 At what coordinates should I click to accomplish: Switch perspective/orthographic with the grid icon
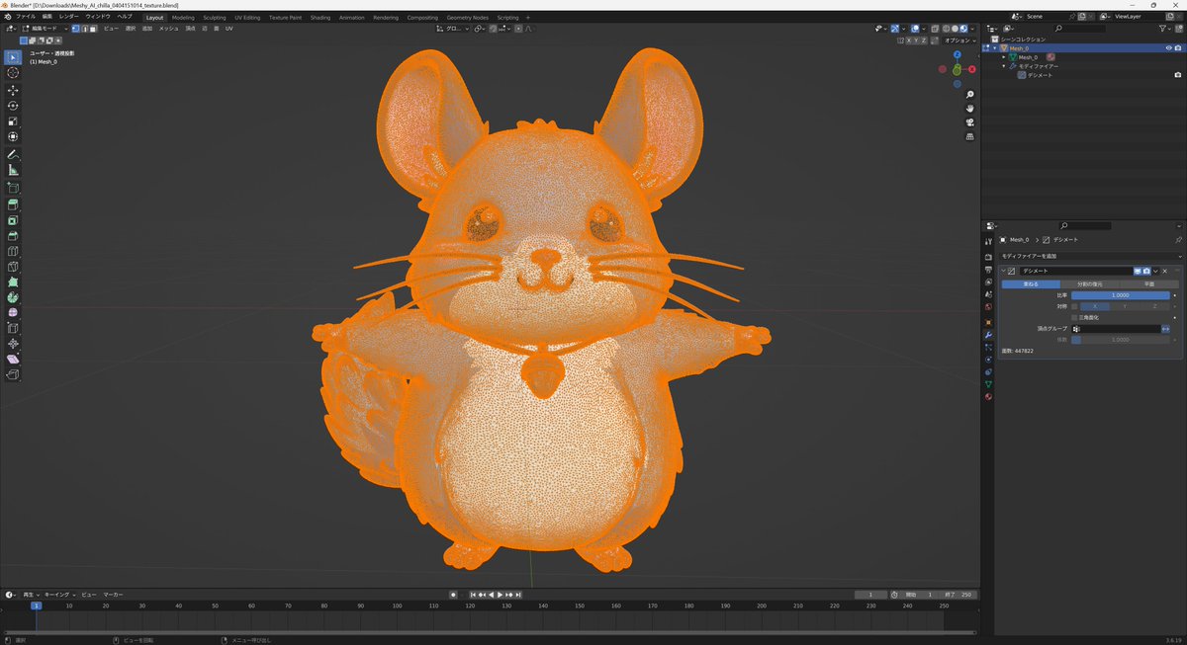click(x=970, y=136)
